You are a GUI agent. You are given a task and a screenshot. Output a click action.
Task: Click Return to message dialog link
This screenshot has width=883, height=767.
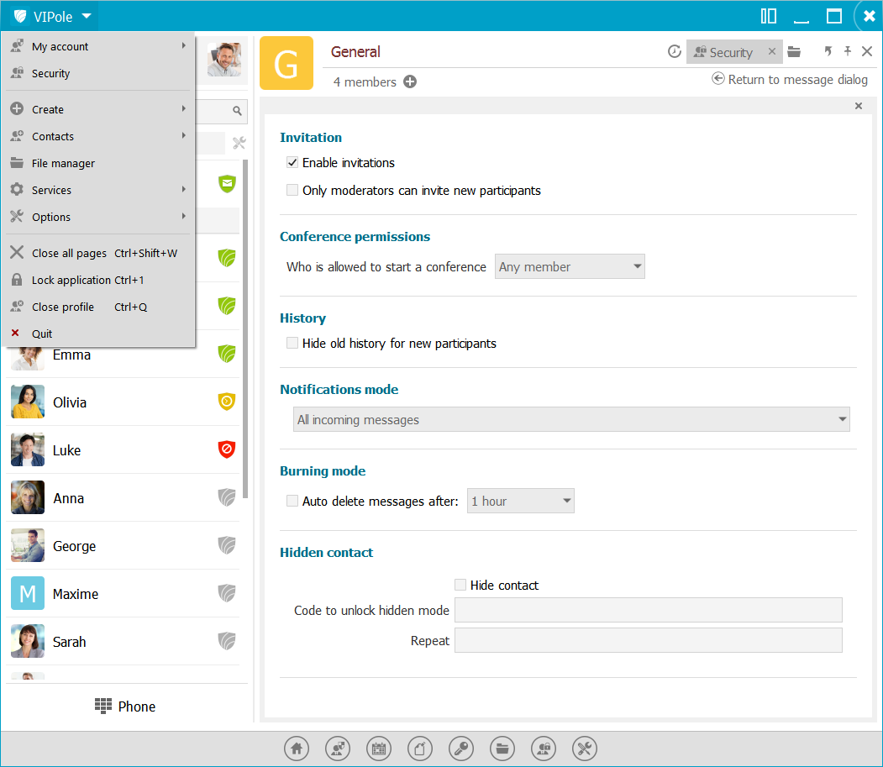[790, 80]
